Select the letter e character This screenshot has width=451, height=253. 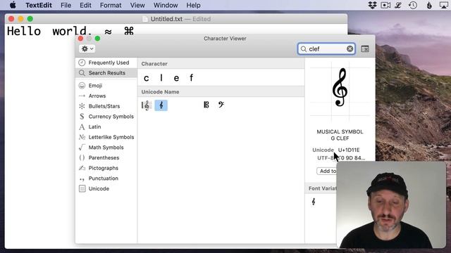[176, 78]
